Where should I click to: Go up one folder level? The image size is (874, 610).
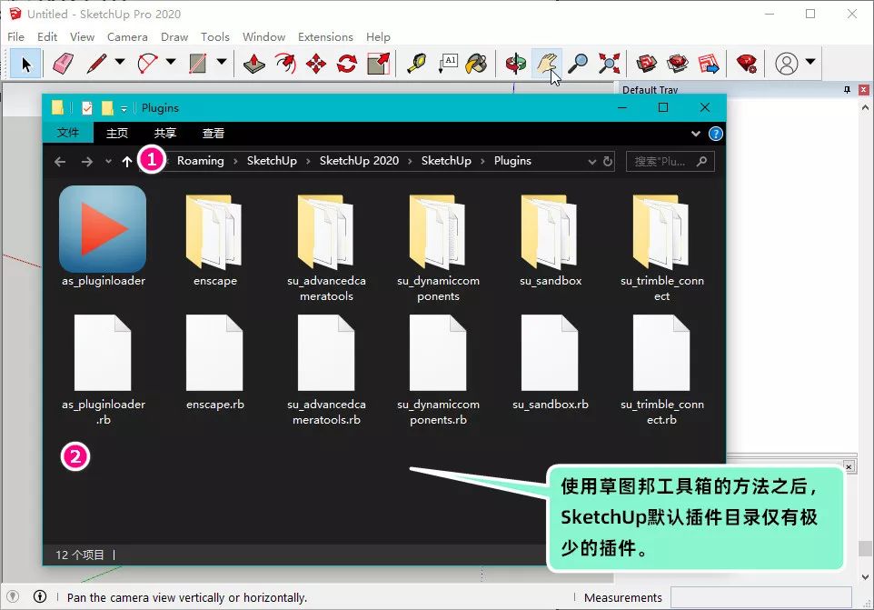click(127, 161)
